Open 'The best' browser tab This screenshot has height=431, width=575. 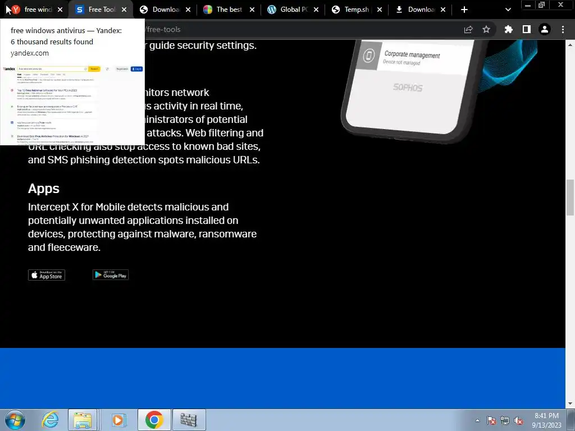[x=229, y=10]
